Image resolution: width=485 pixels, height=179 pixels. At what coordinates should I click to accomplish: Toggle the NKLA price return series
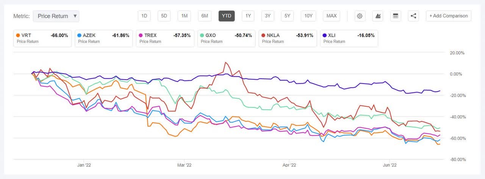coord(287,38)
